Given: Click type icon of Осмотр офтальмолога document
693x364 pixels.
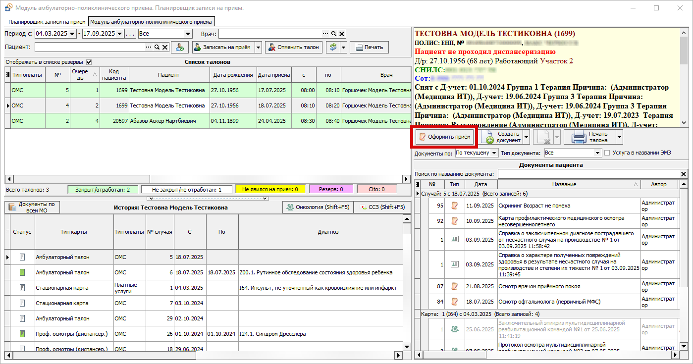Looking at the screenshot, I should 454,302.
